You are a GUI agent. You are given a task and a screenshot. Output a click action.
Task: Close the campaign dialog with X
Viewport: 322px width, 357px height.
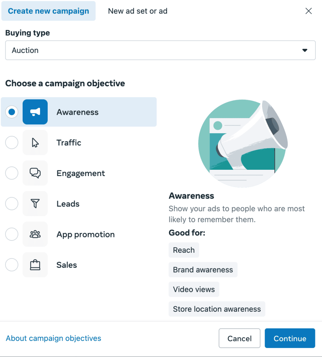point(308,11)
